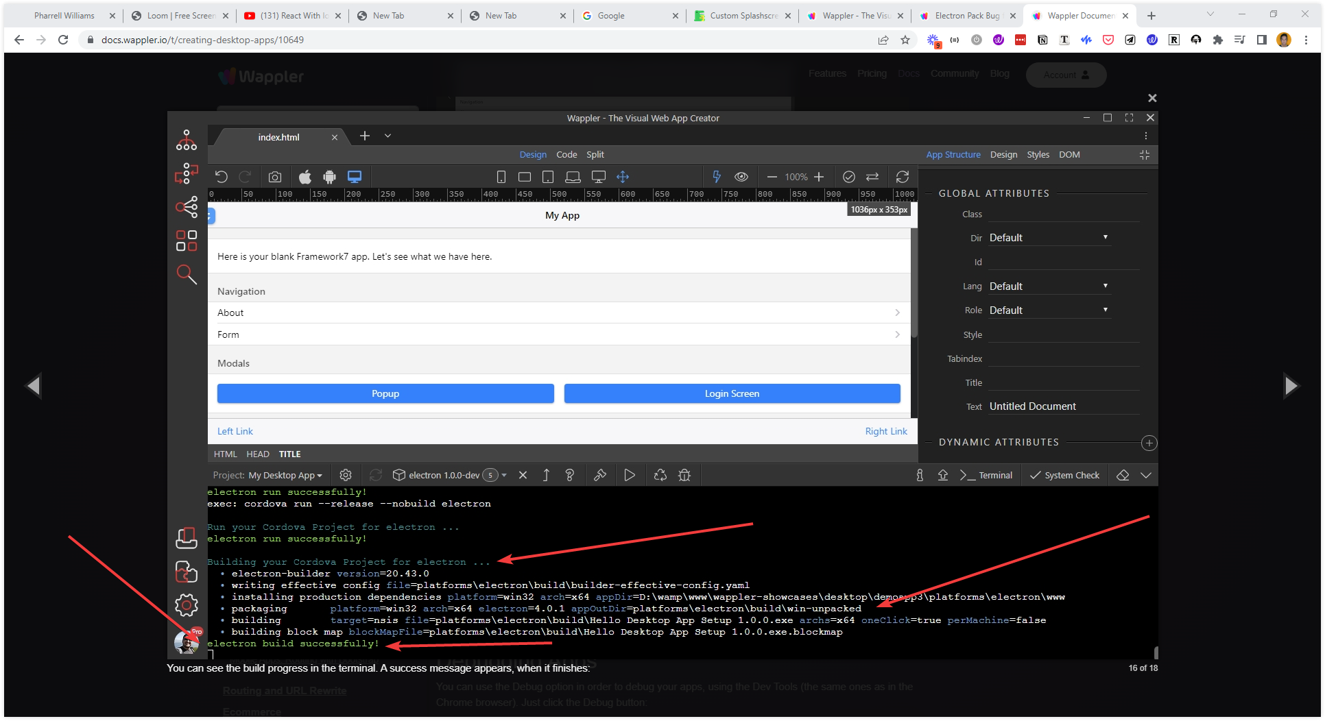Switch to the Split view tab
The width and height of the screenshot is (1325, 721).
click(x=595, y=155)
